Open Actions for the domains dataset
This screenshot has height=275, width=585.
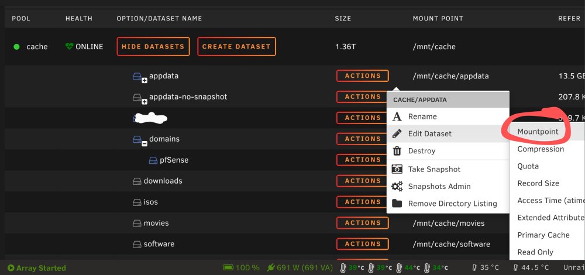click(362, 139)
